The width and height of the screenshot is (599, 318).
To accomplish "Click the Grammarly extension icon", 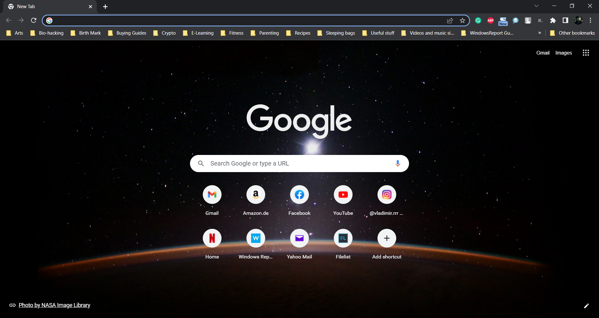I will [478, 21].
